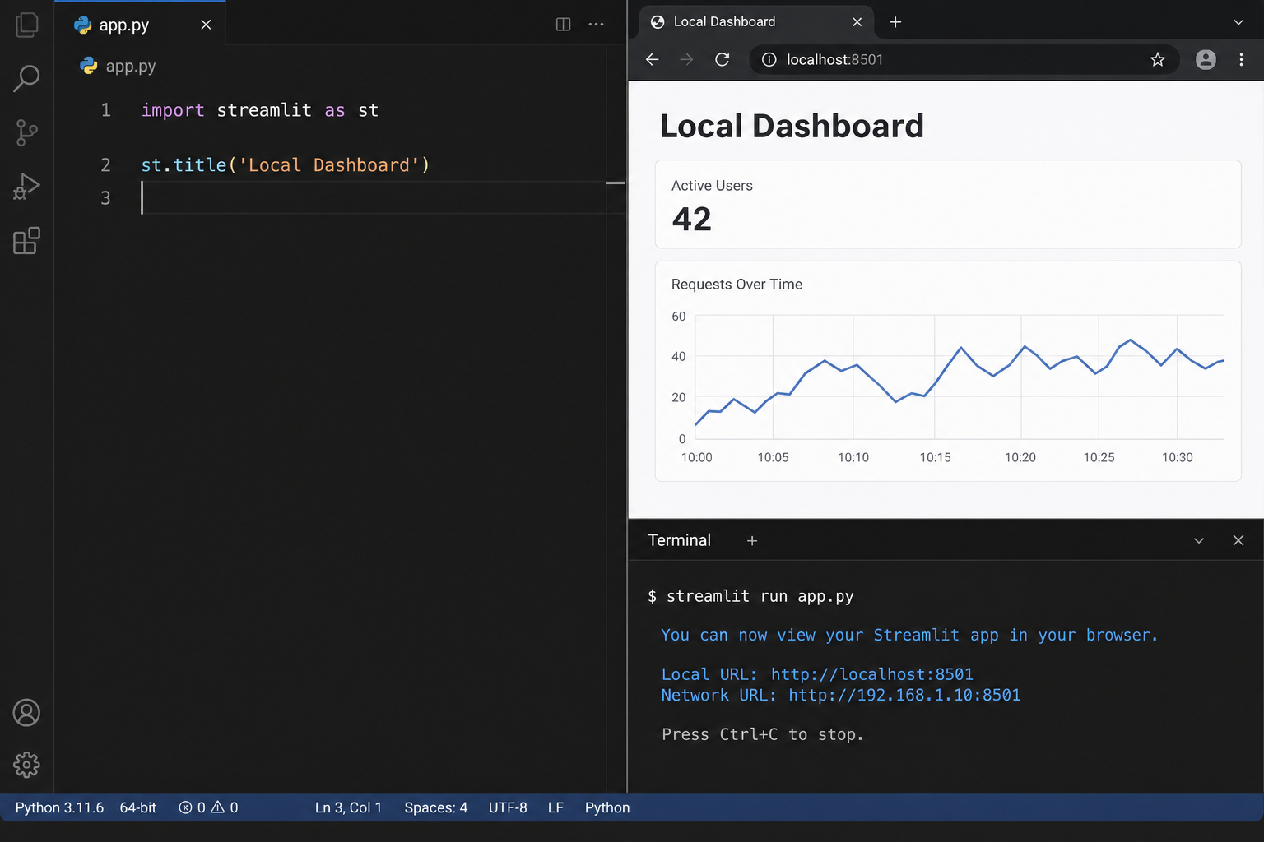Screen dimensions: 1264x842
Task: Open the Run and Debug icon
Action: point(26,187)
